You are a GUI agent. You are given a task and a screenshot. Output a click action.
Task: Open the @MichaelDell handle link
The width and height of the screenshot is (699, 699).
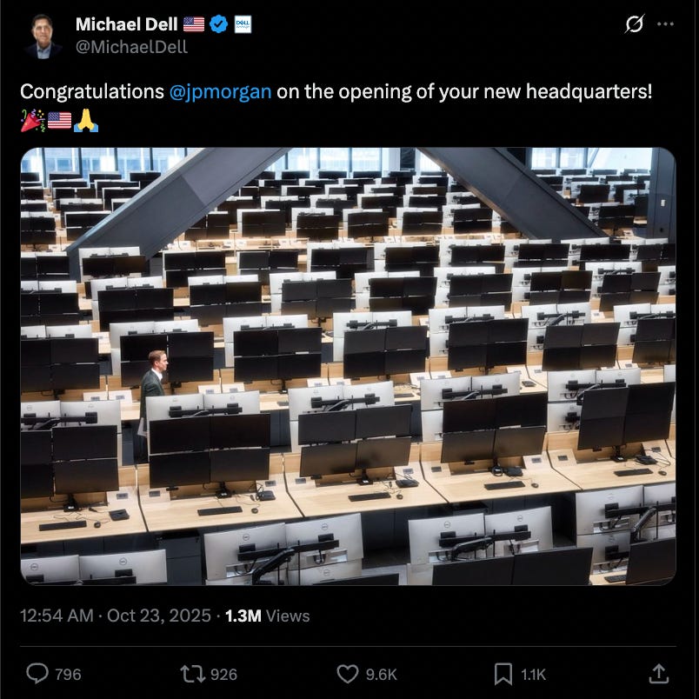coord(131,47)
